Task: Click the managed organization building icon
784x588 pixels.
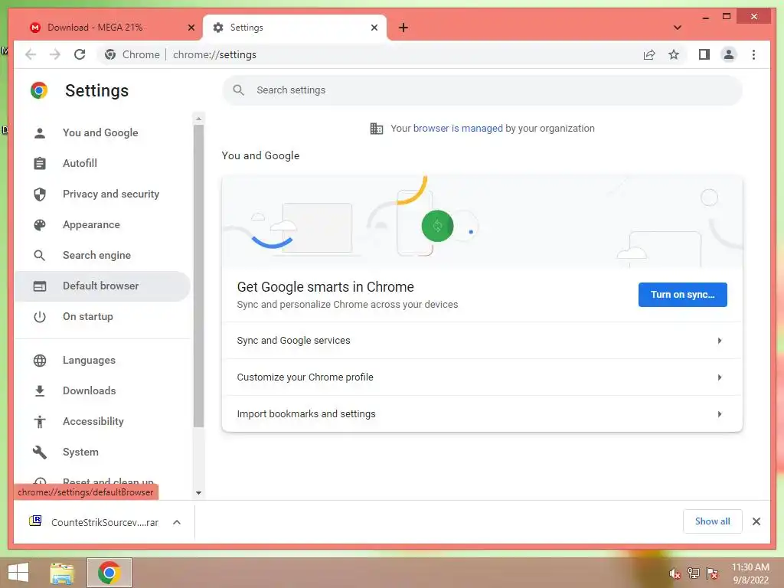Action: coord(377,129)
